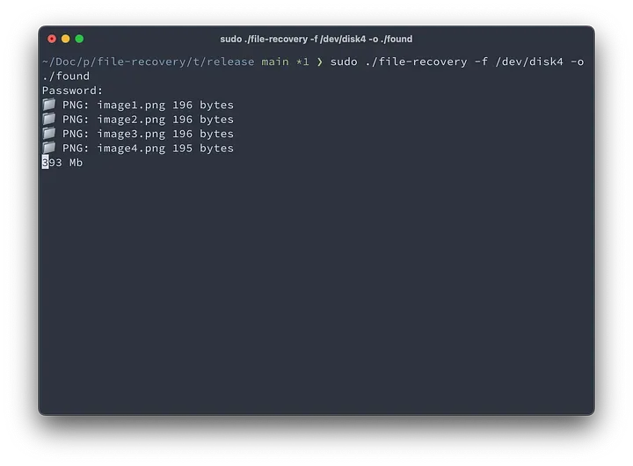The image size is (633, 466).
Task: Click the folder icon beside image1.png
Action: (x=49, y=105)
